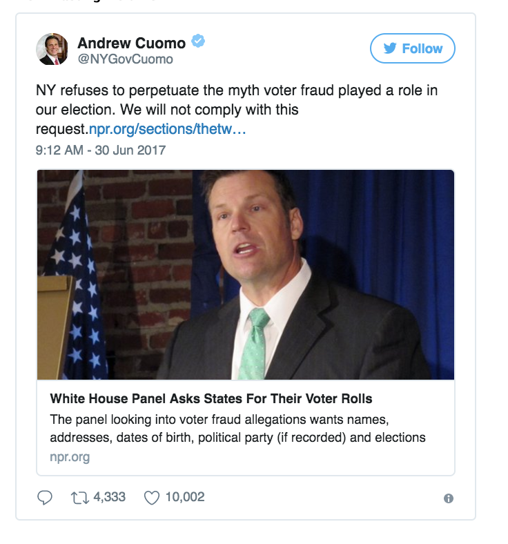Click the npr.org source label in card

click(x=69, y=457)
